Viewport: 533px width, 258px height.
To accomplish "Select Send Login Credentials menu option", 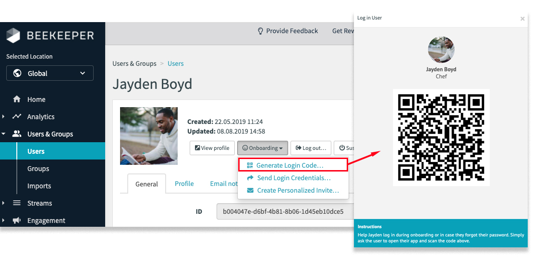I will click(293, 178).
